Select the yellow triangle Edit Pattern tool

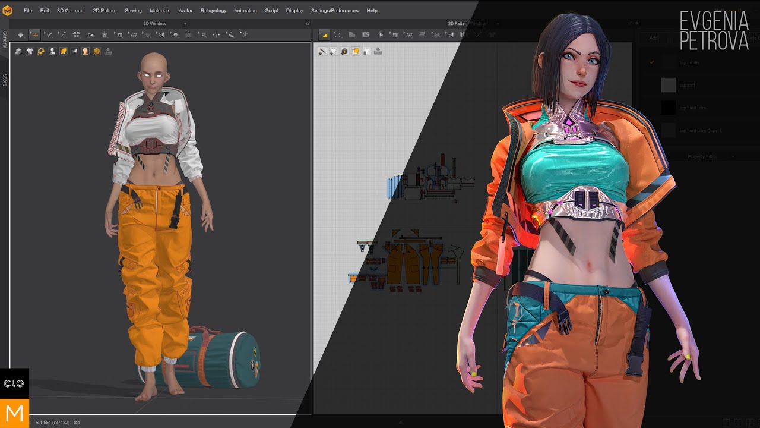[324, 34]
